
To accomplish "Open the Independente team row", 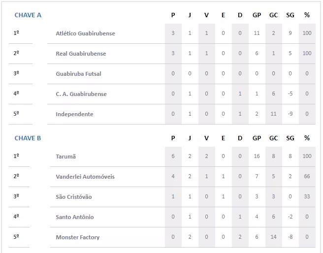I will coord(74,114).
